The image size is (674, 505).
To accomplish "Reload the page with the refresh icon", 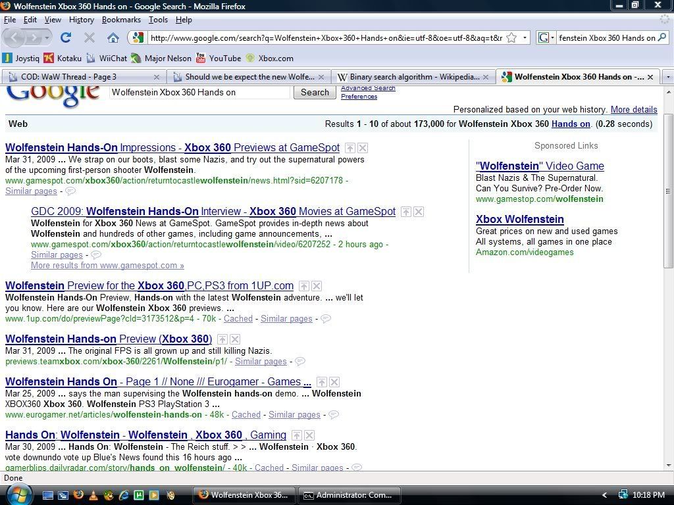I will click(x=66, y=37).
